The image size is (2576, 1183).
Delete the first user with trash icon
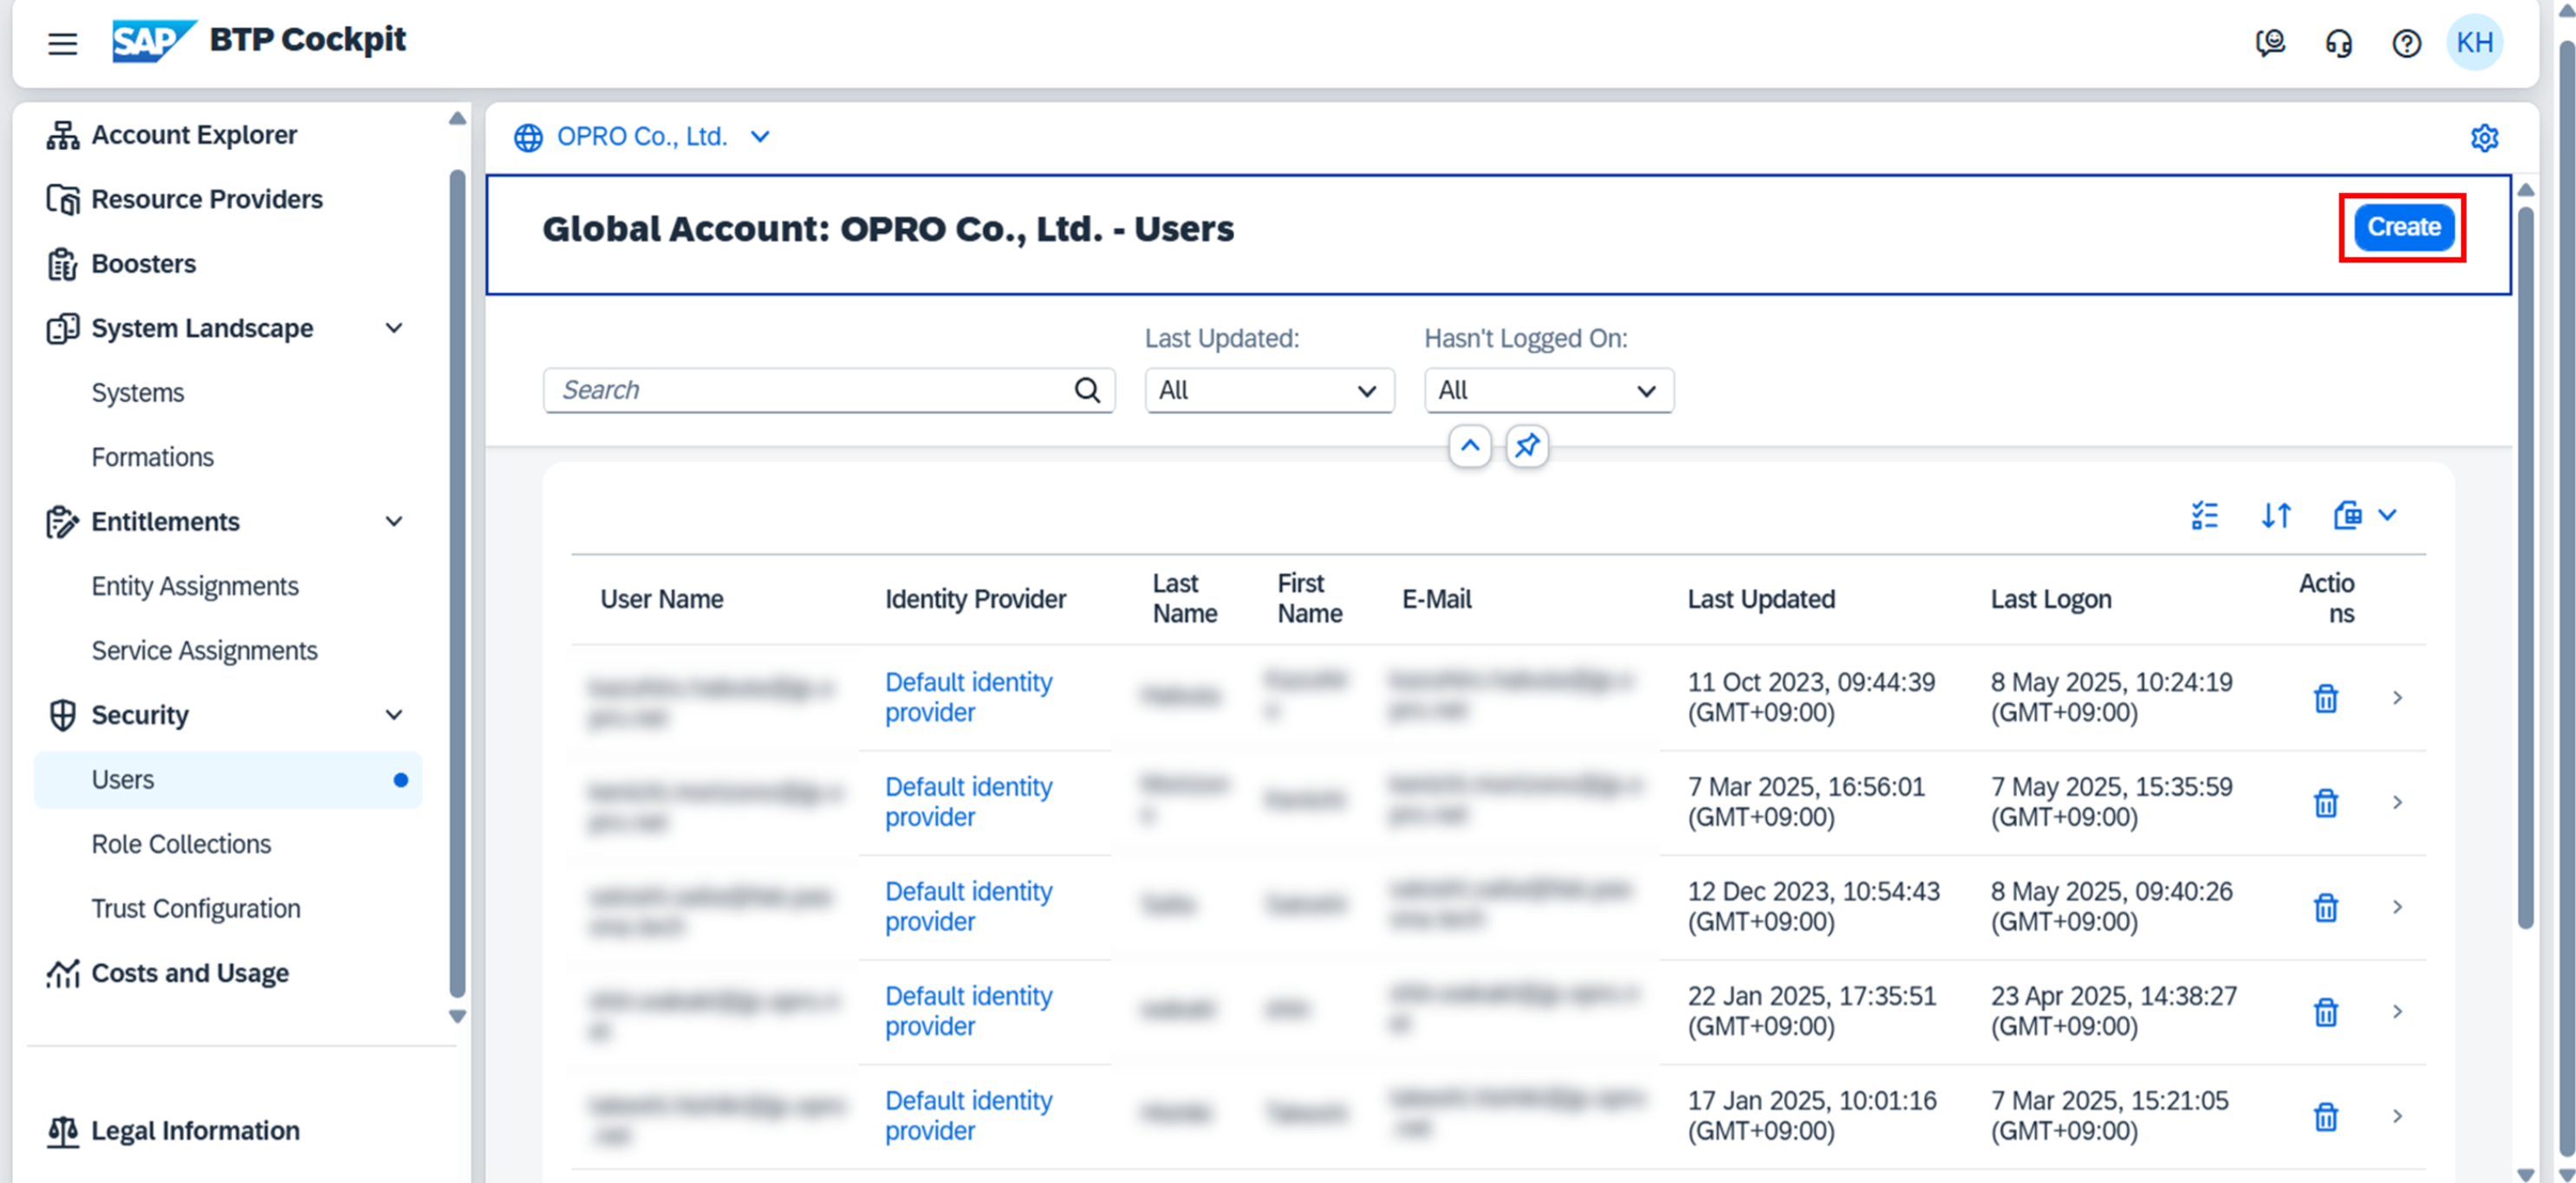(x=2326, y=697)
